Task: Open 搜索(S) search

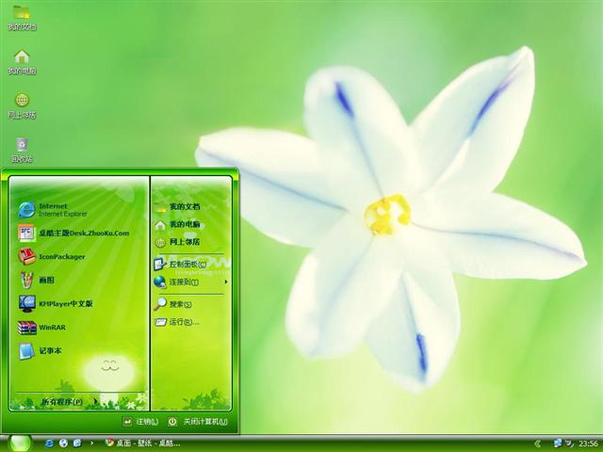Action: click(173, 304)
